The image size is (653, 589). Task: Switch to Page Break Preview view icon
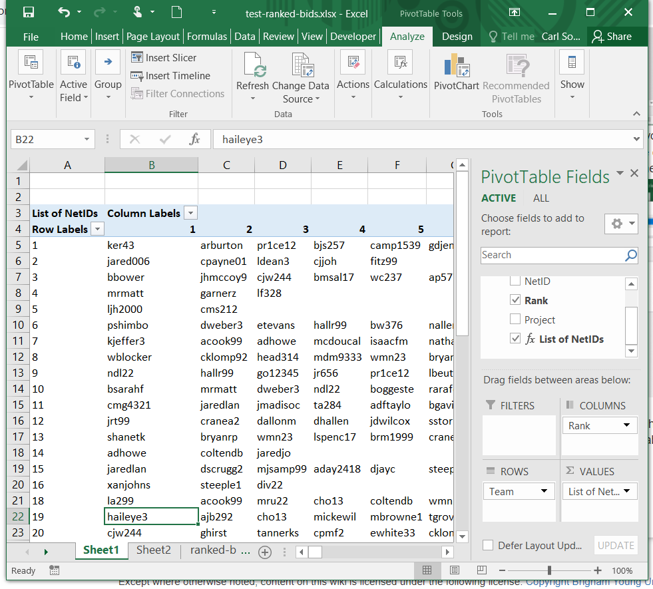coord(482,570)
